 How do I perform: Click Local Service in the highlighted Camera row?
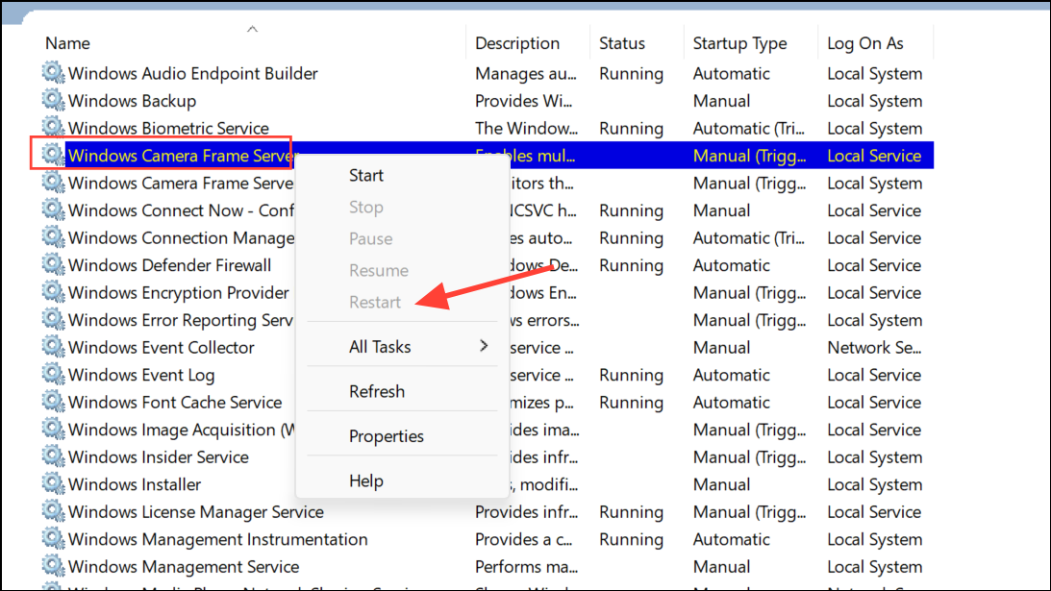pos(874,156)
